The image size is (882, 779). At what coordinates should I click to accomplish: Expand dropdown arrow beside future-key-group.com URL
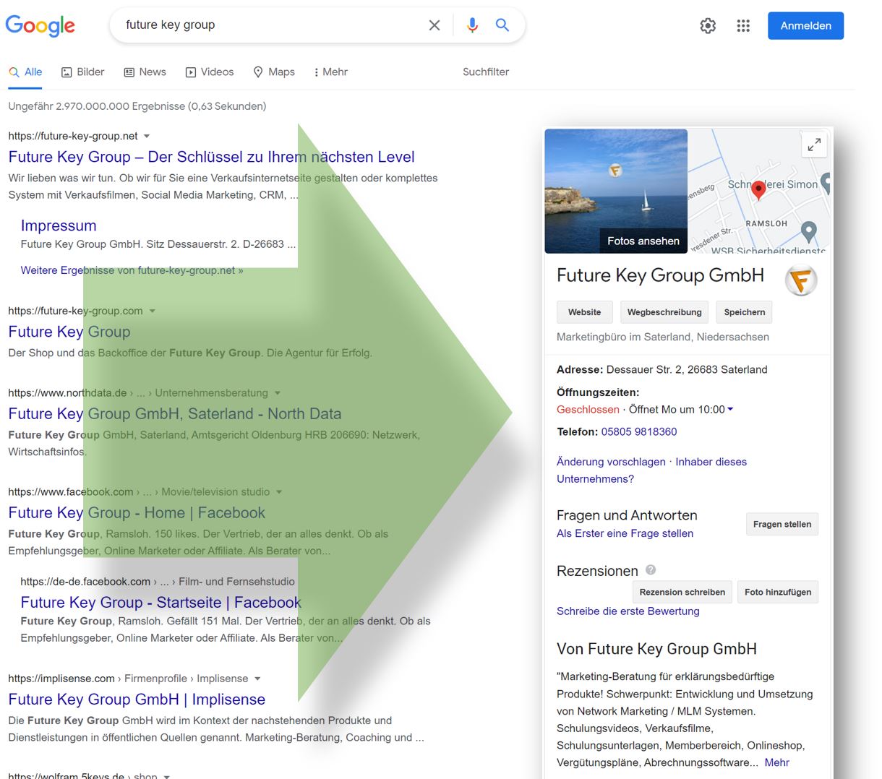(152, 311)
